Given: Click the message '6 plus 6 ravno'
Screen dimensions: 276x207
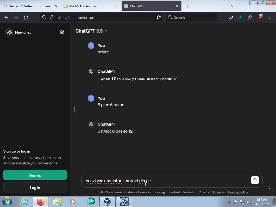Looking at the screenshot, I should 111,105.
